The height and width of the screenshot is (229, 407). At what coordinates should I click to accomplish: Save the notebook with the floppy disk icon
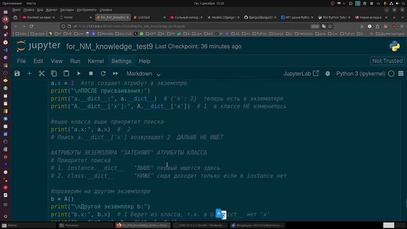tap(17, 74)
